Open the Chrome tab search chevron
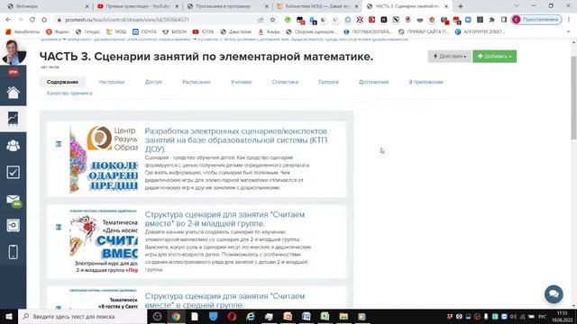 click(517, 6)
